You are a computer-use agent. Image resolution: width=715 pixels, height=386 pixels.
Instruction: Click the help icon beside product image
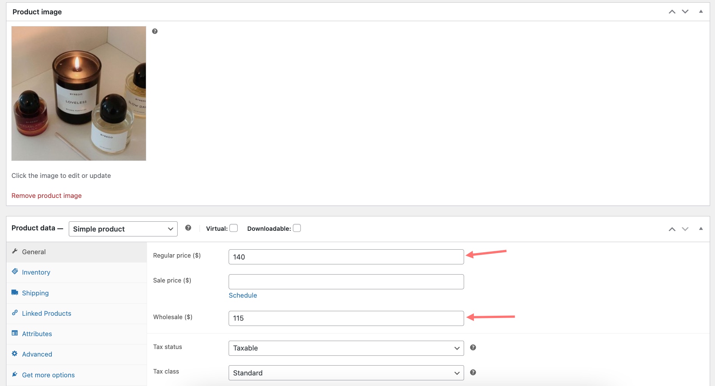(x=155, y=31)
